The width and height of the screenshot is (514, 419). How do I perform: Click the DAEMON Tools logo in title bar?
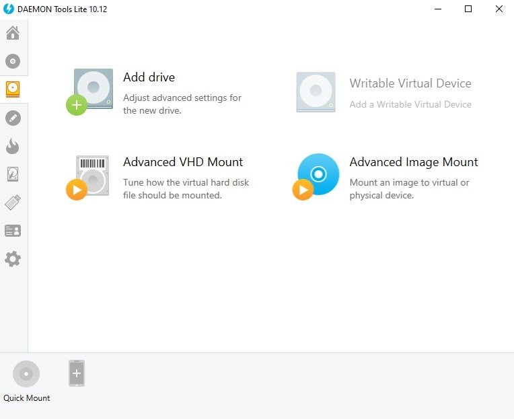point(9,9)
